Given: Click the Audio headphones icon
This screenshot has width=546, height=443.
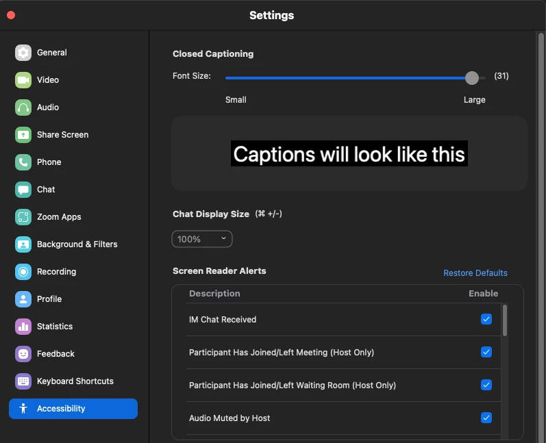Looking at the screenshot, I should [23, 107].
